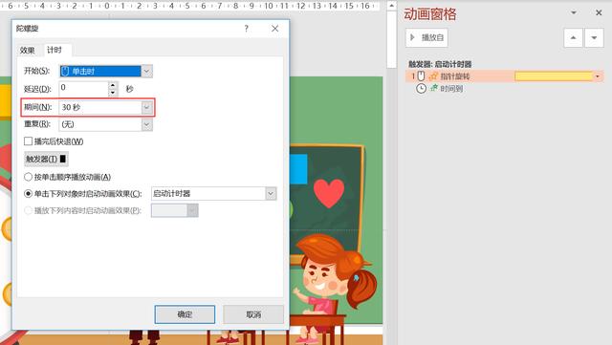The width and height of the screenshot is (612, 345).
Task: Click the green star icon of 时间到
Action: click(x=433, y=88)
